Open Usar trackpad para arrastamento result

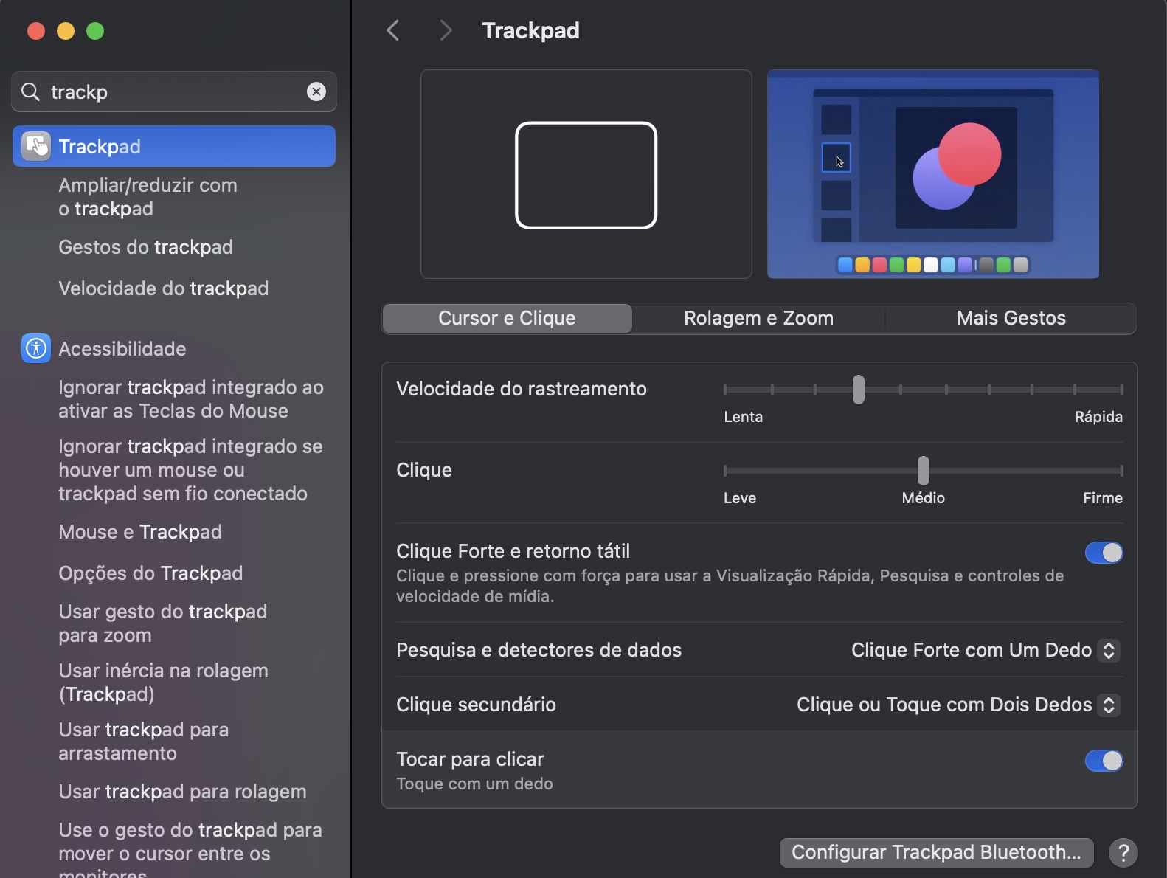point(143,742)
